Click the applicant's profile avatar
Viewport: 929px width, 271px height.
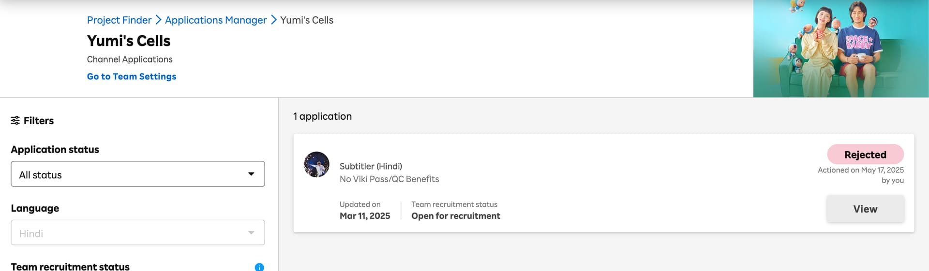(x=316, y=164)
